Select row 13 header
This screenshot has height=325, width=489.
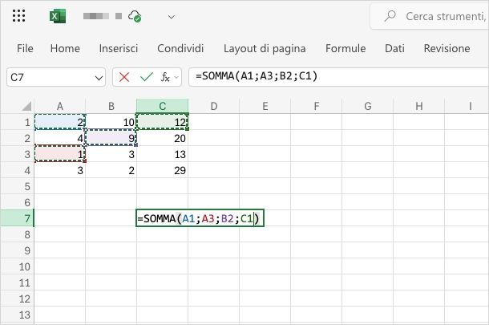coord(17,315)
